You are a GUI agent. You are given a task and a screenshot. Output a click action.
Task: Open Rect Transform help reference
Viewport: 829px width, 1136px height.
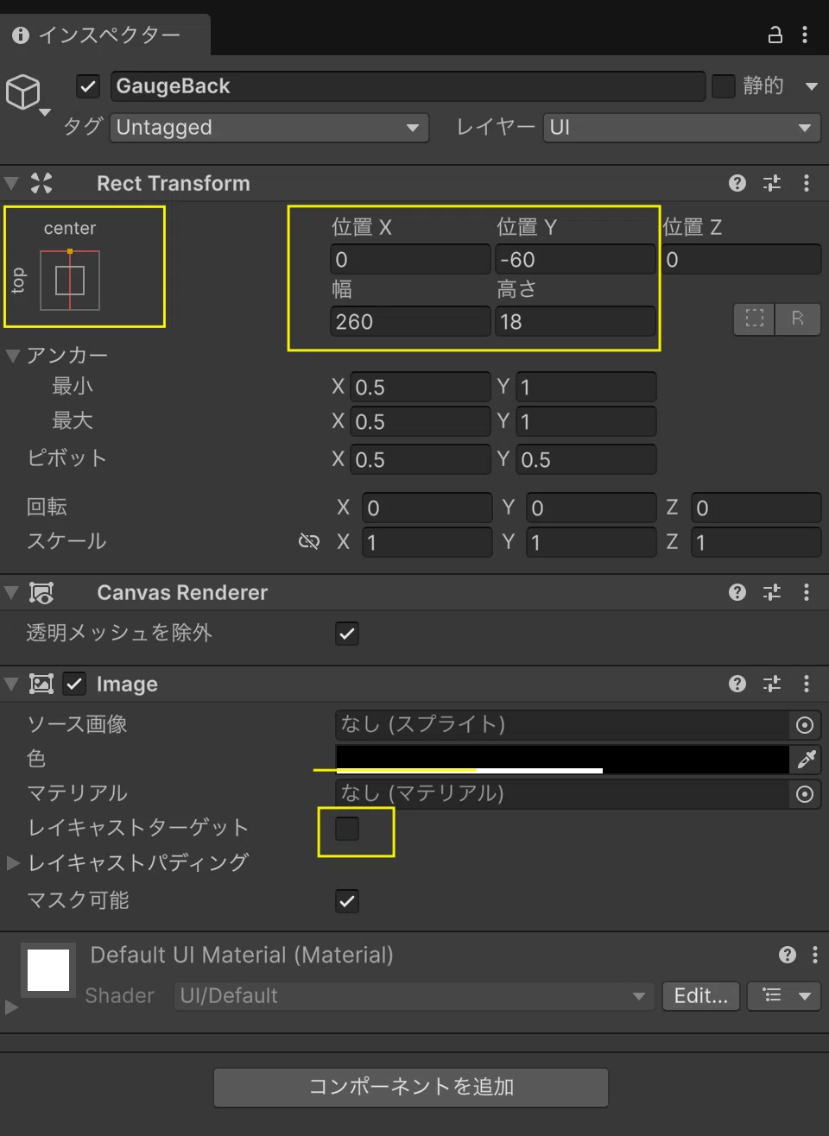(737, 183)
